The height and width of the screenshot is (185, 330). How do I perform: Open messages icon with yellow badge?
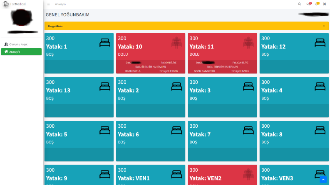click(x=317, y=4)
